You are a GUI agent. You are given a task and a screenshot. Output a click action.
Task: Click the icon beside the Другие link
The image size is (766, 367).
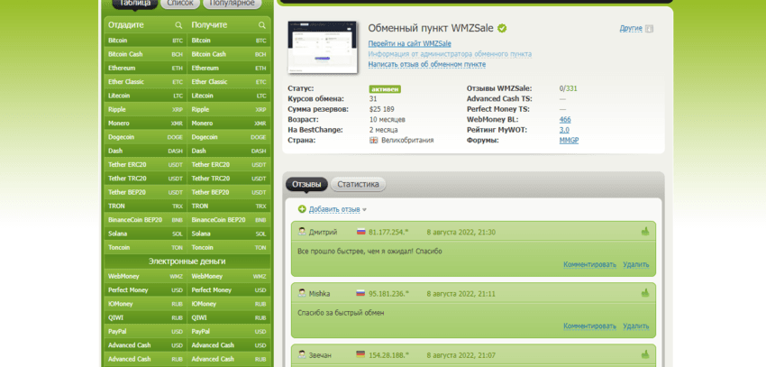coord(649,29)
